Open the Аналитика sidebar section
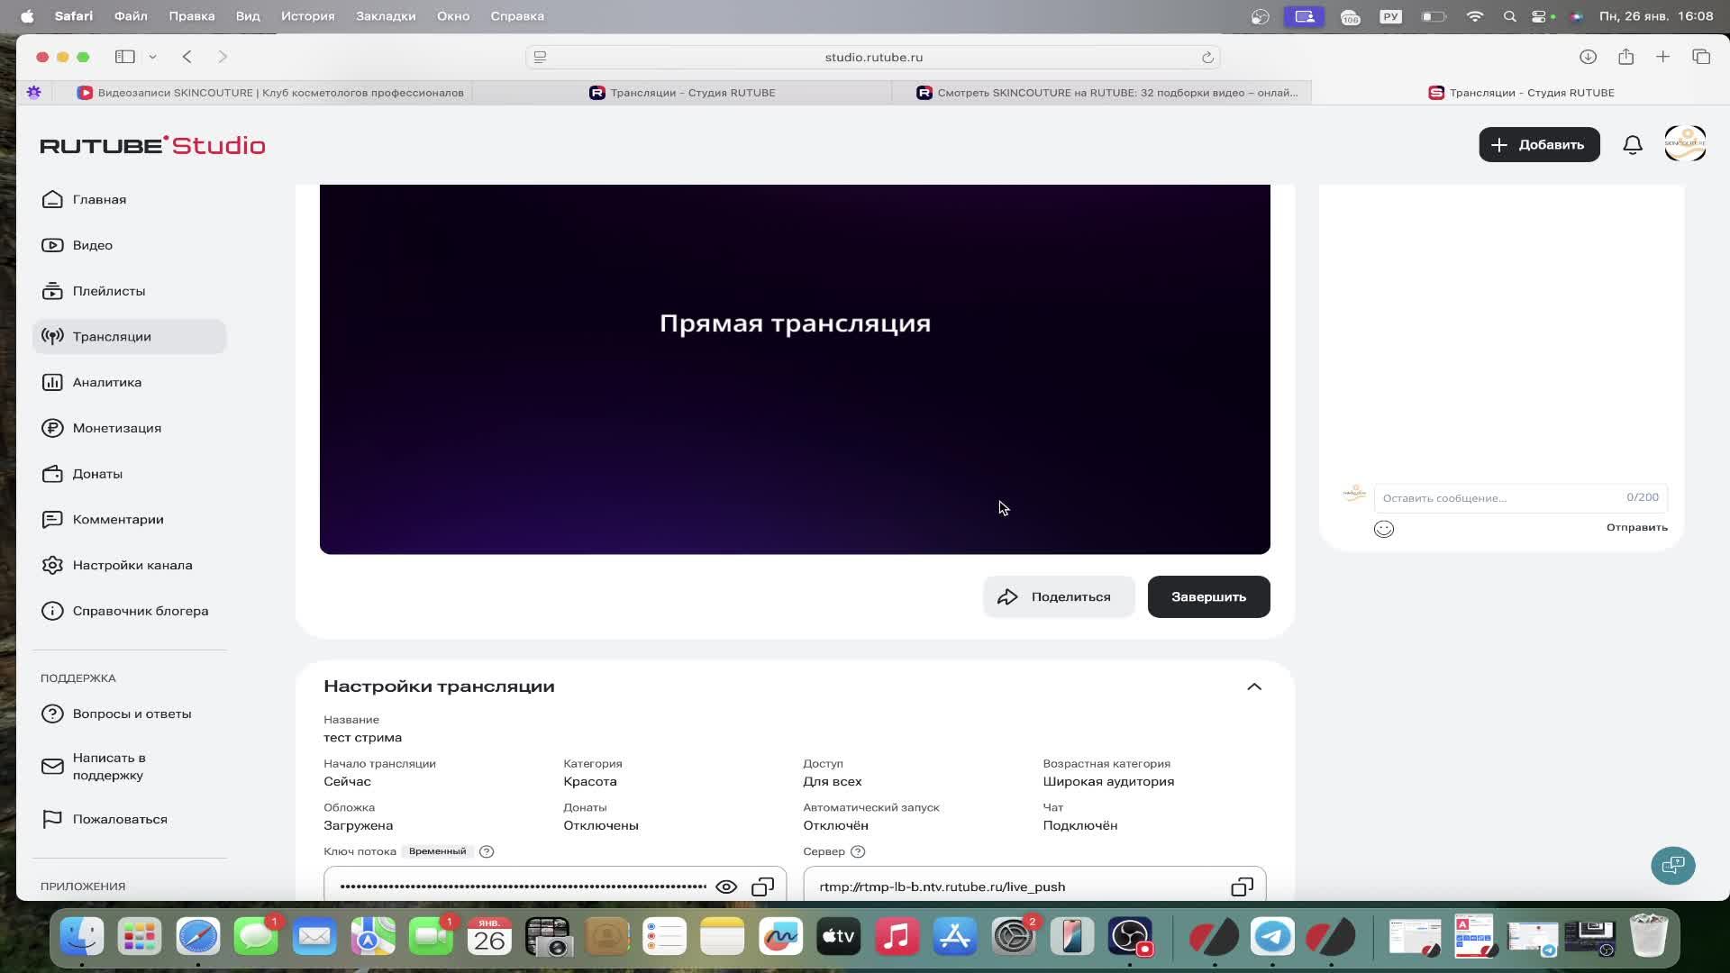 pyautogui.click(x=106, y=382)
